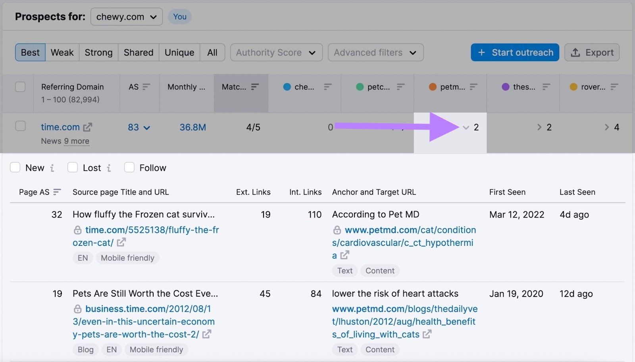Click the 9 more link under time.com
This screenshot has height=362, width=635.
pyautogui.click(x=77, y=141)
